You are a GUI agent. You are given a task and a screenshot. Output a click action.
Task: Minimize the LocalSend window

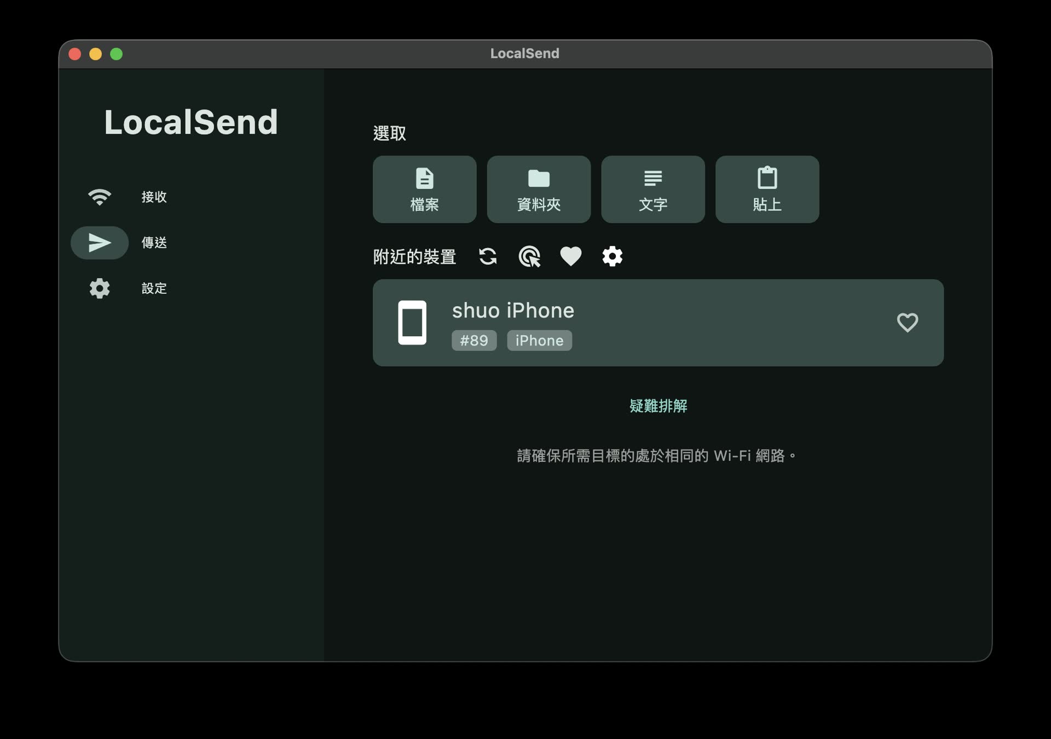pyautogui.click(x=96, y=54)
